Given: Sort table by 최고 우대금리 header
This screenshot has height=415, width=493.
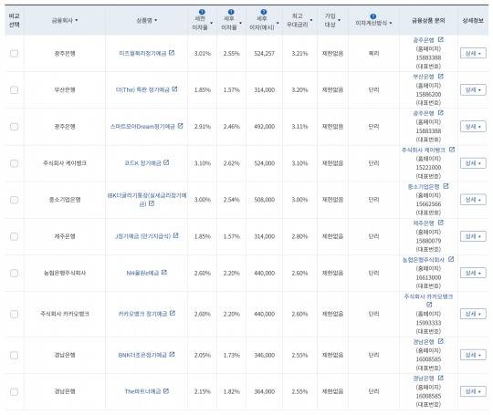Looking at the screenshot, I should pyautogui.click(x=299, y=20).
